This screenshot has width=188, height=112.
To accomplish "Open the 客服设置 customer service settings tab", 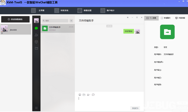I will tap(84, 11).
